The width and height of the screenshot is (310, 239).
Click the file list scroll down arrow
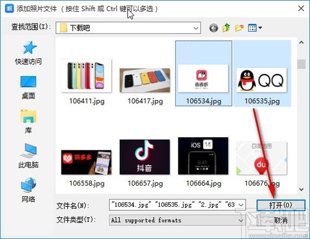tap(301, 189)
